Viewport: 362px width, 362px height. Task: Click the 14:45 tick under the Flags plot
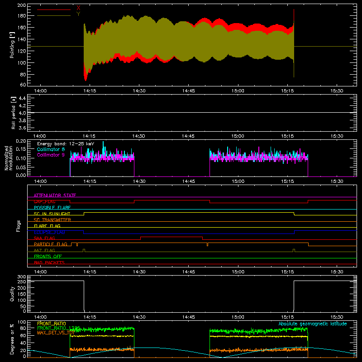188,272
